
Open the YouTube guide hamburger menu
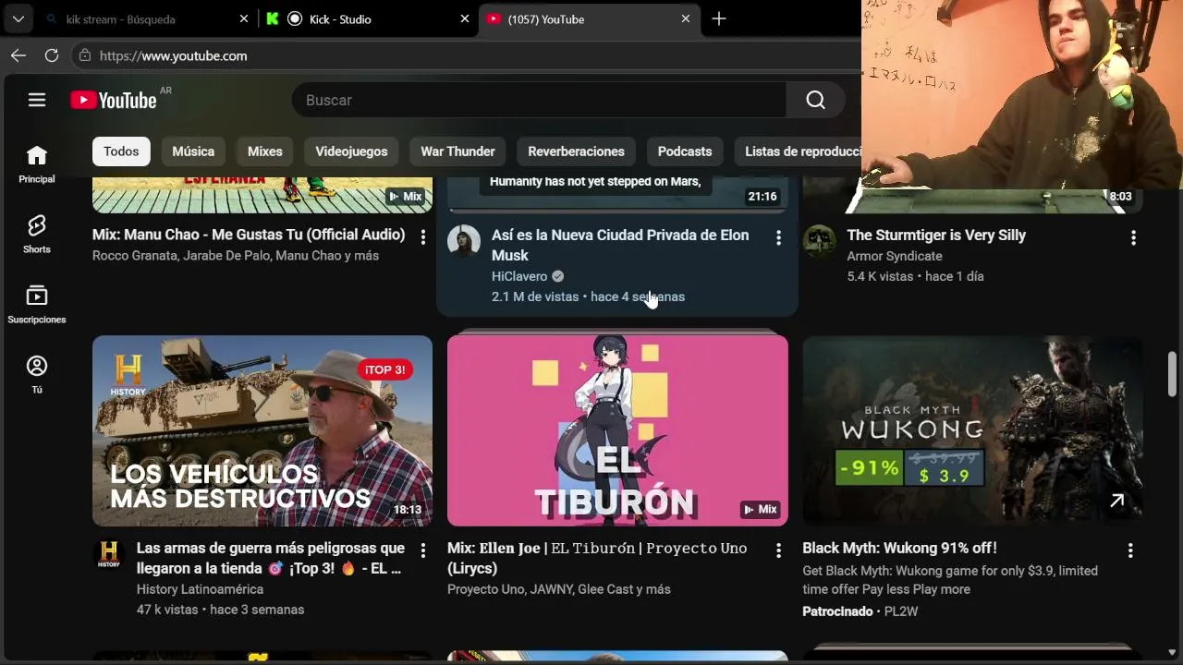click(x=37, y=100)
